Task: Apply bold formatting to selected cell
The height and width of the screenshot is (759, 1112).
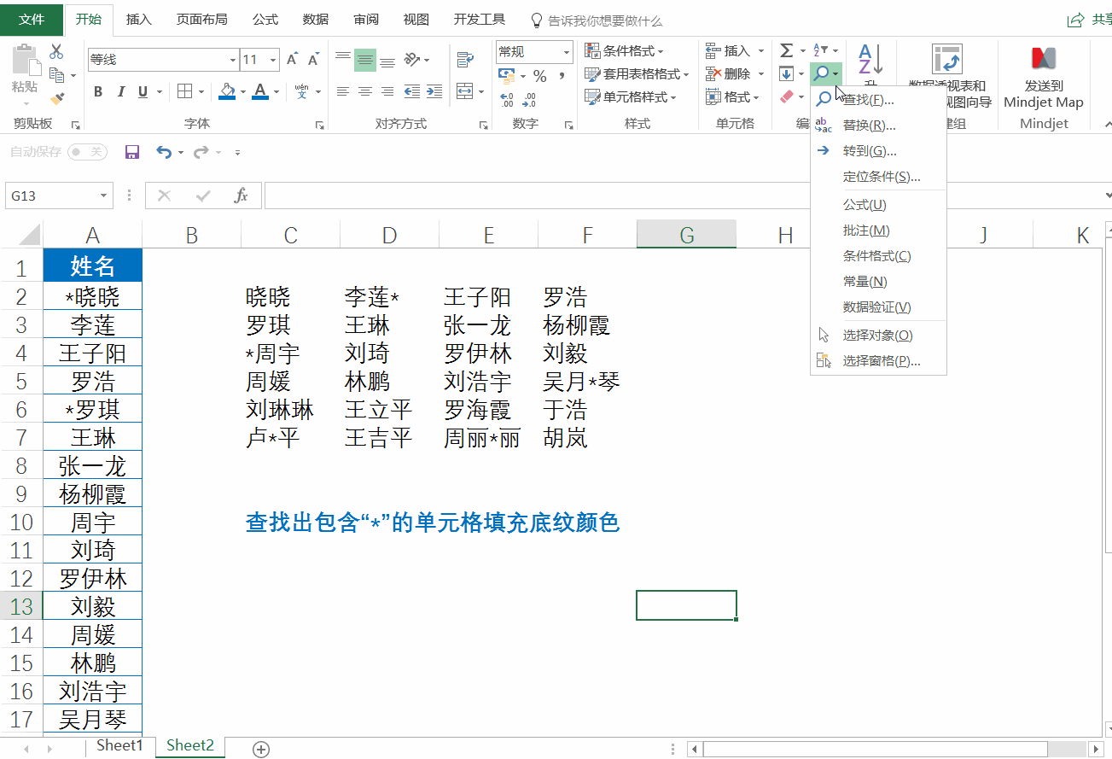Action: [97, 90]
